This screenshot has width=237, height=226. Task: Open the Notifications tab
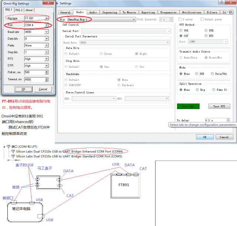[192, 12]
